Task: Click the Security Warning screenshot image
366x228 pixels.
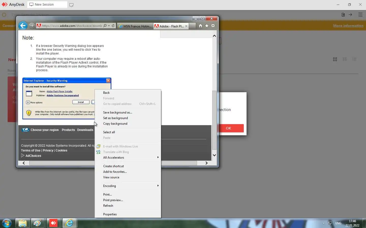Action: 67,98
